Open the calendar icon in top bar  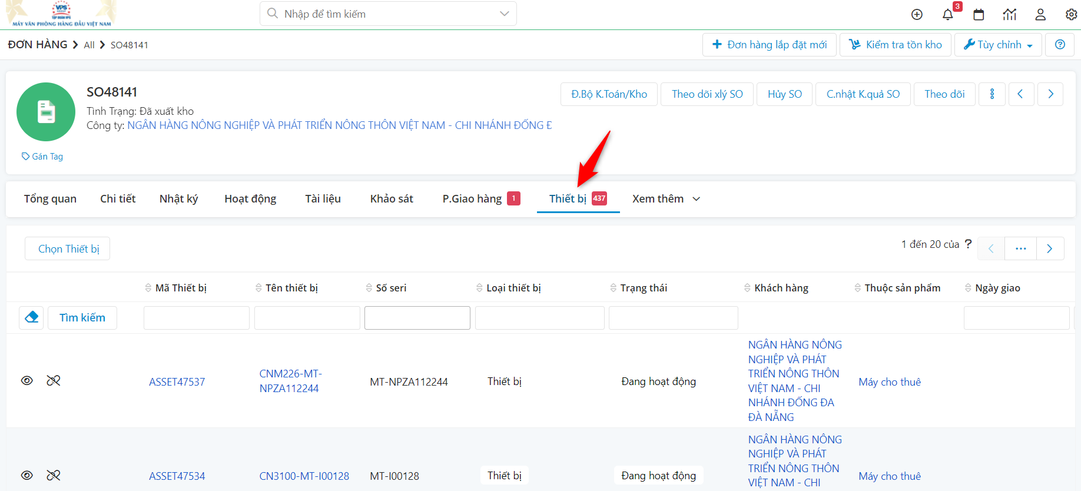[x=979, y=15]
